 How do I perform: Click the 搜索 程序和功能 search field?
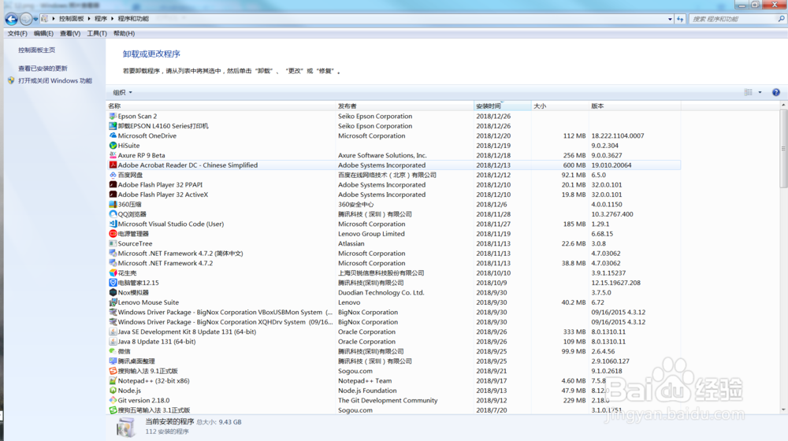(x=733, y=19)
